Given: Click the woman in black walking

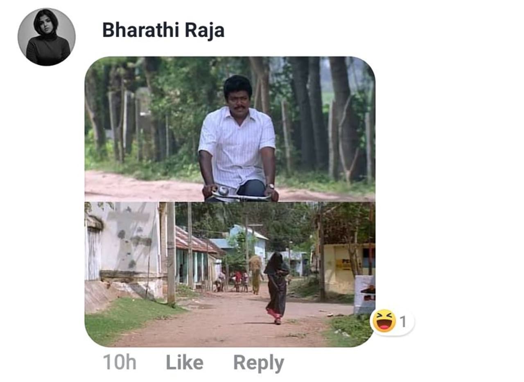Looking at the screenshot, I should 277,287.
